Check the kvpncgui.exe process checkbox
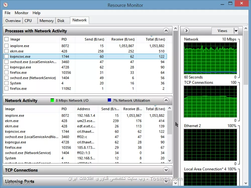Image resolution: width=251 pixels, height=188 pixels. [7, 67]
